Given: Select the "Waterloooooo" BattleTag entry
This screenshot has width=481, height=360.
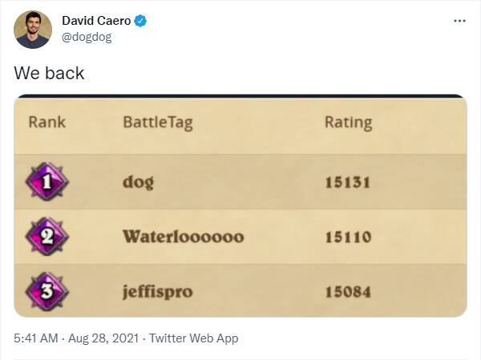Looking at the screenshot, I should pyautogui.click(x=183, y=237).
